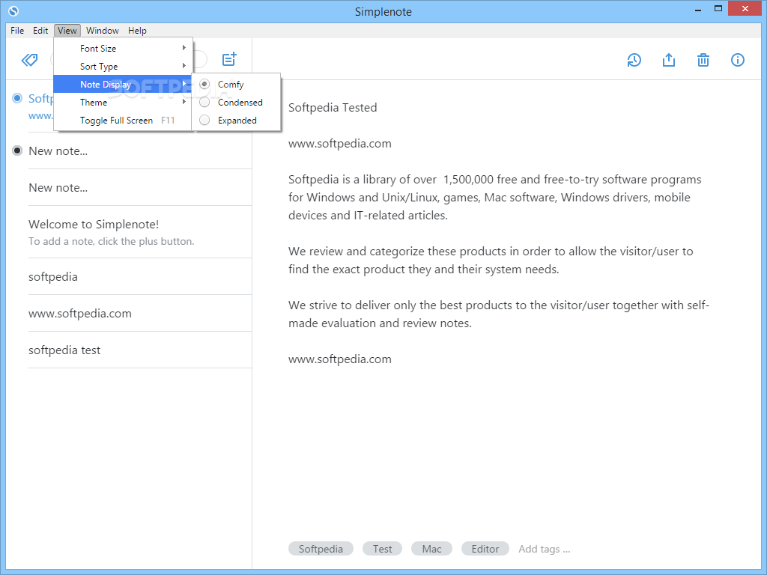
Task: Show note info icon
Action: click(x=738, y=60)
